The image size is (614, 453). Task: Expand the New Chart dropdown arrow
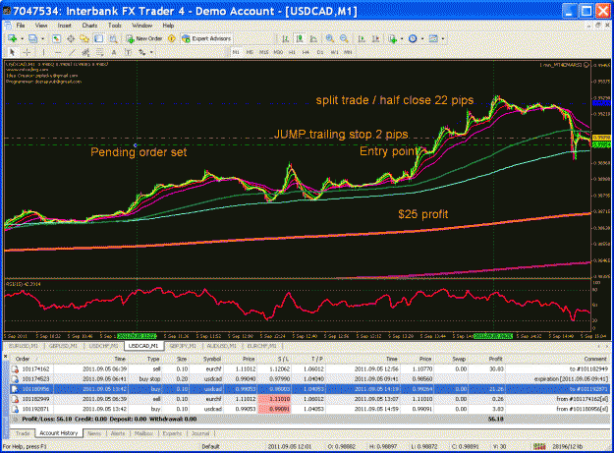coord(22,38)
